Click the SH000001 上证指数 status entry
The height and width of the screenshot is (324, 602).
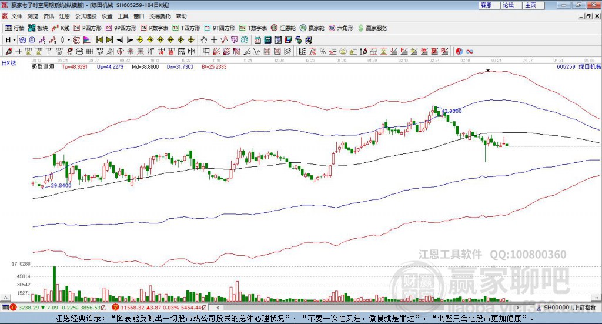[x=569, y=308]
